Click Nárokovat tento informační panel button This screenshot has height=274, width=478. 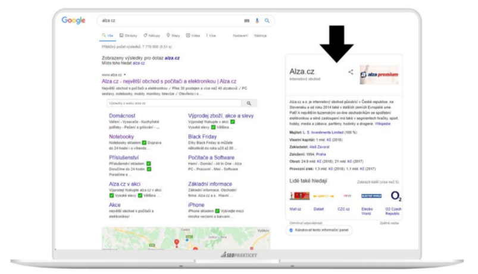(x=319, y=230)
